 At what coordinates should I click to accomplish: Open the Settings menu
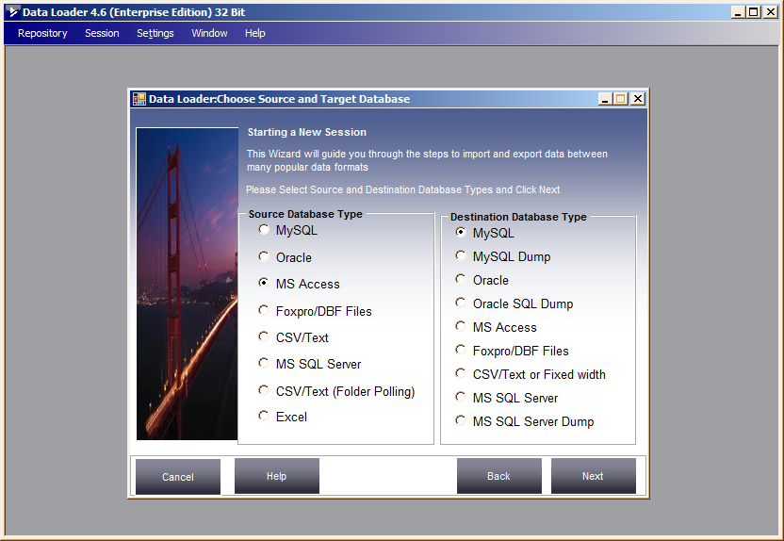coord(155,33)
